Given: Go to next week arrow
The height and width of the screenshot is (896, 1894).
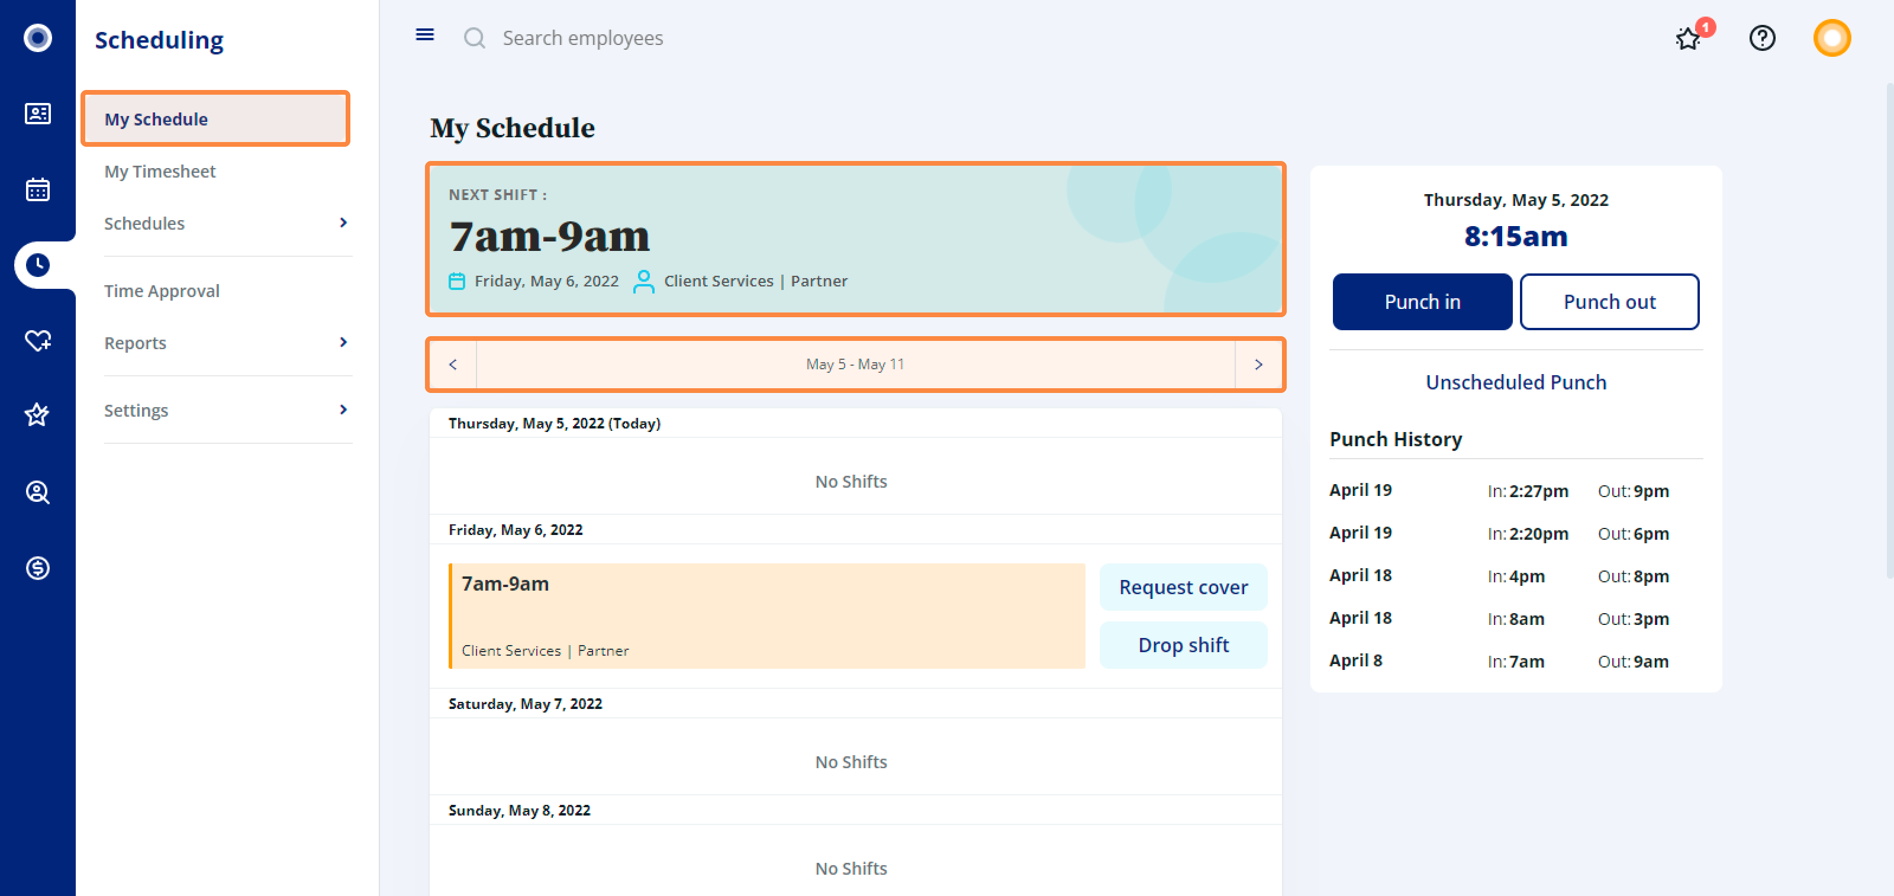Looking at the screenshot, I should coord(1258,365).
